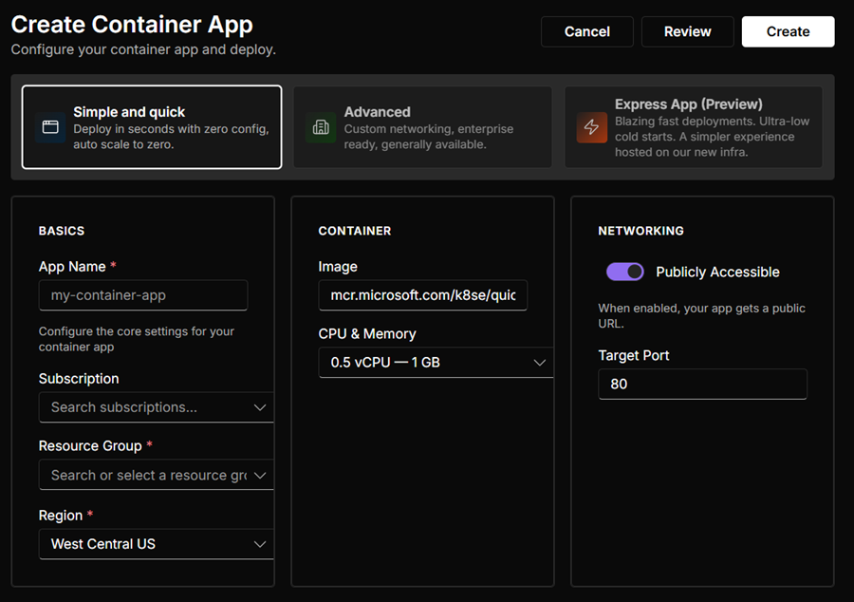The height and width of the screenshot is (602, 854).
Task: Click the 'Publicly Accessible' label
Action: (x=717, y=272)
